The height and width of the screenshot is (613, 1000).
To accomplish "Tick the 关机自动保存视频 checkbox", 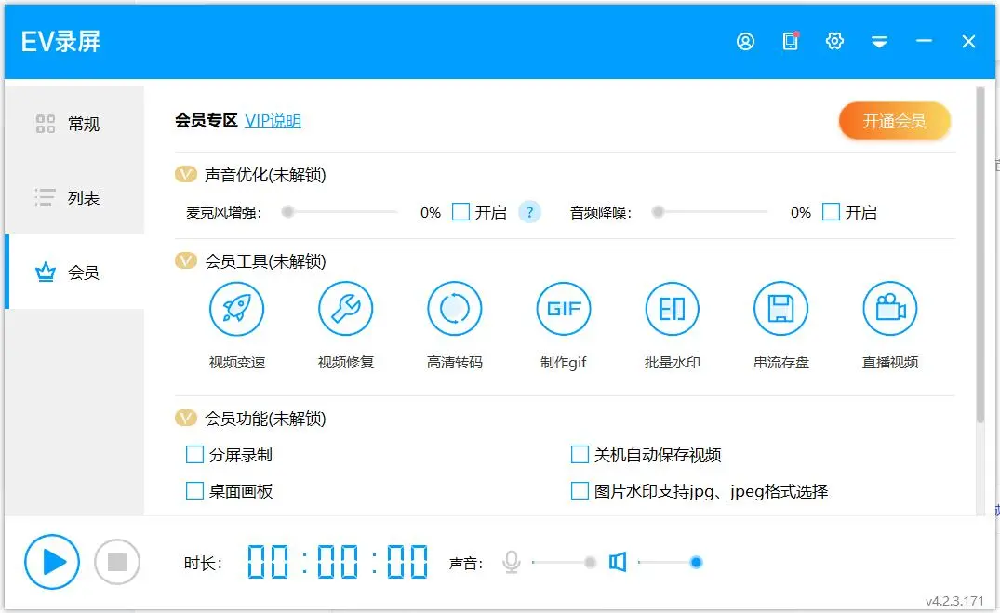I will point(580,455).
